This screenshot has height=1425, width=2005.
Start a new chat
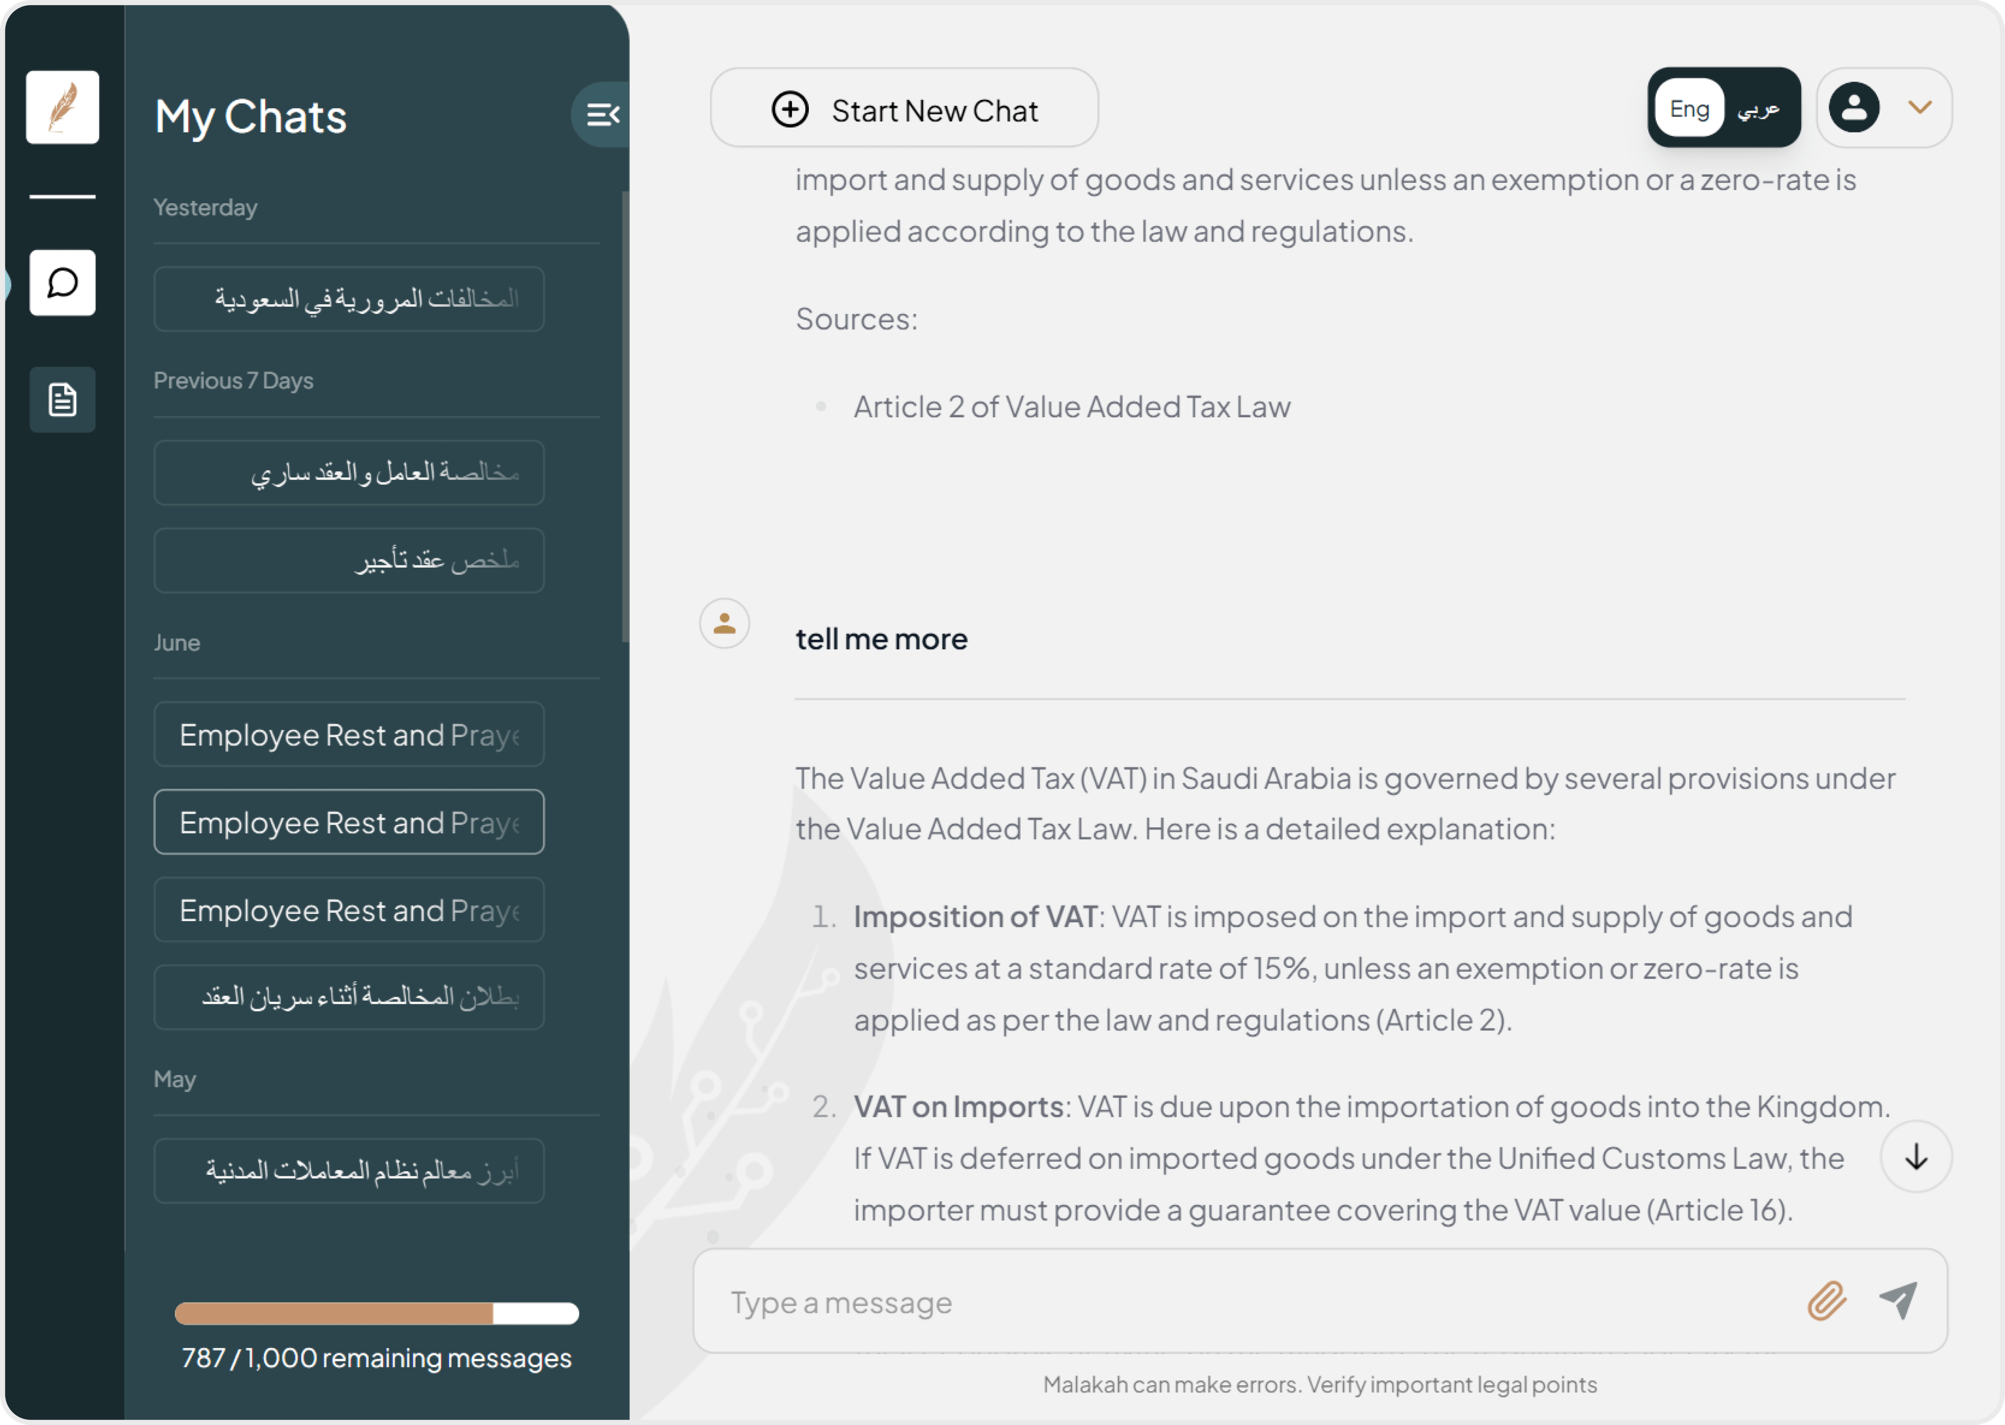904,110
